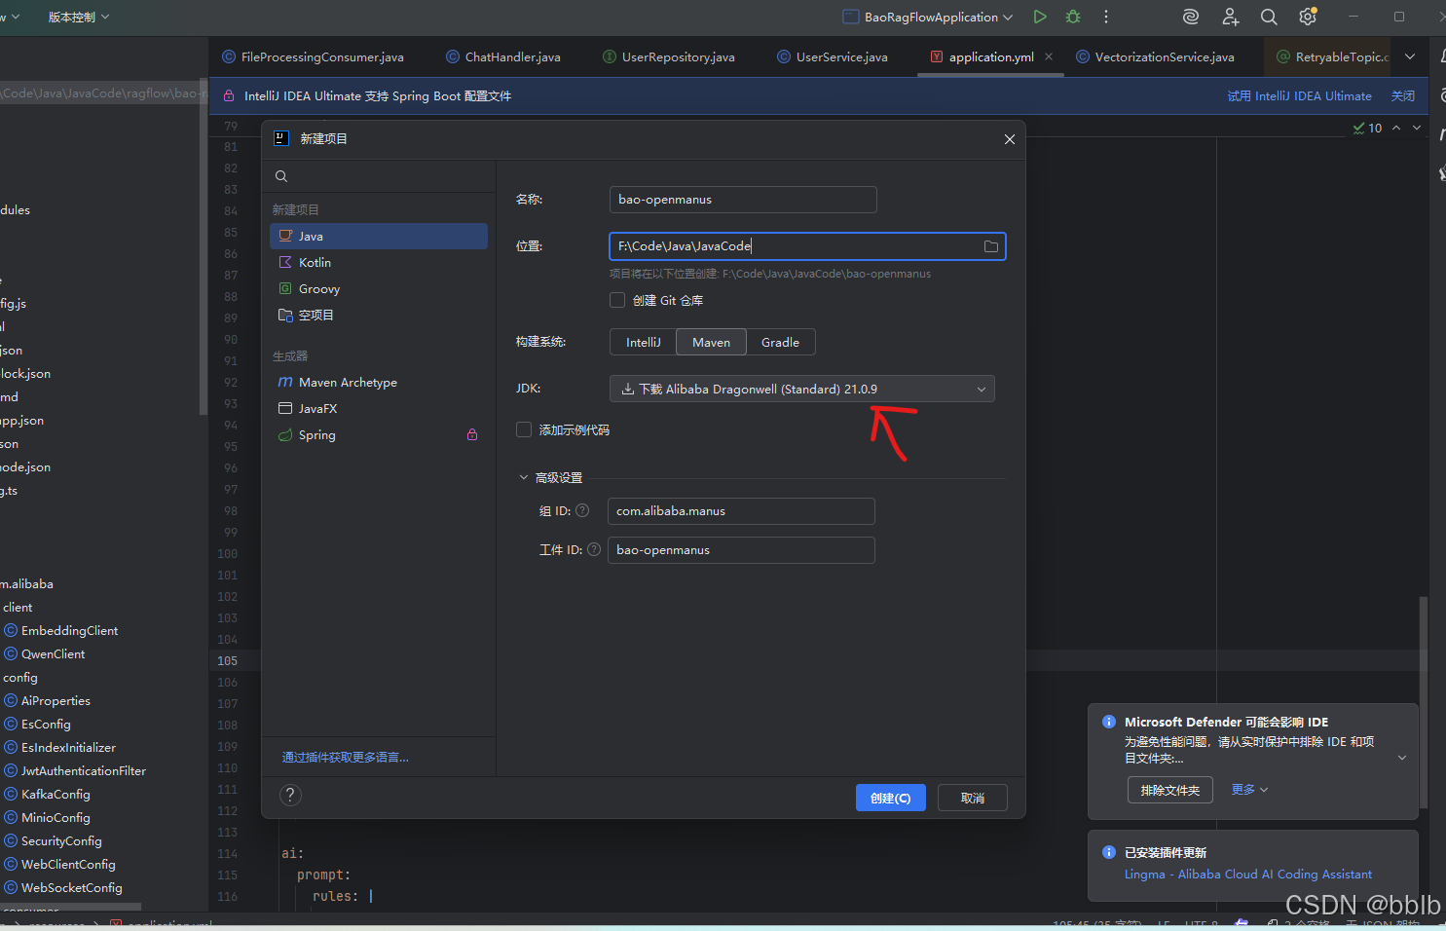
Task: Open the more actions vertical dots menu
Action: [x=1106, y=17]
